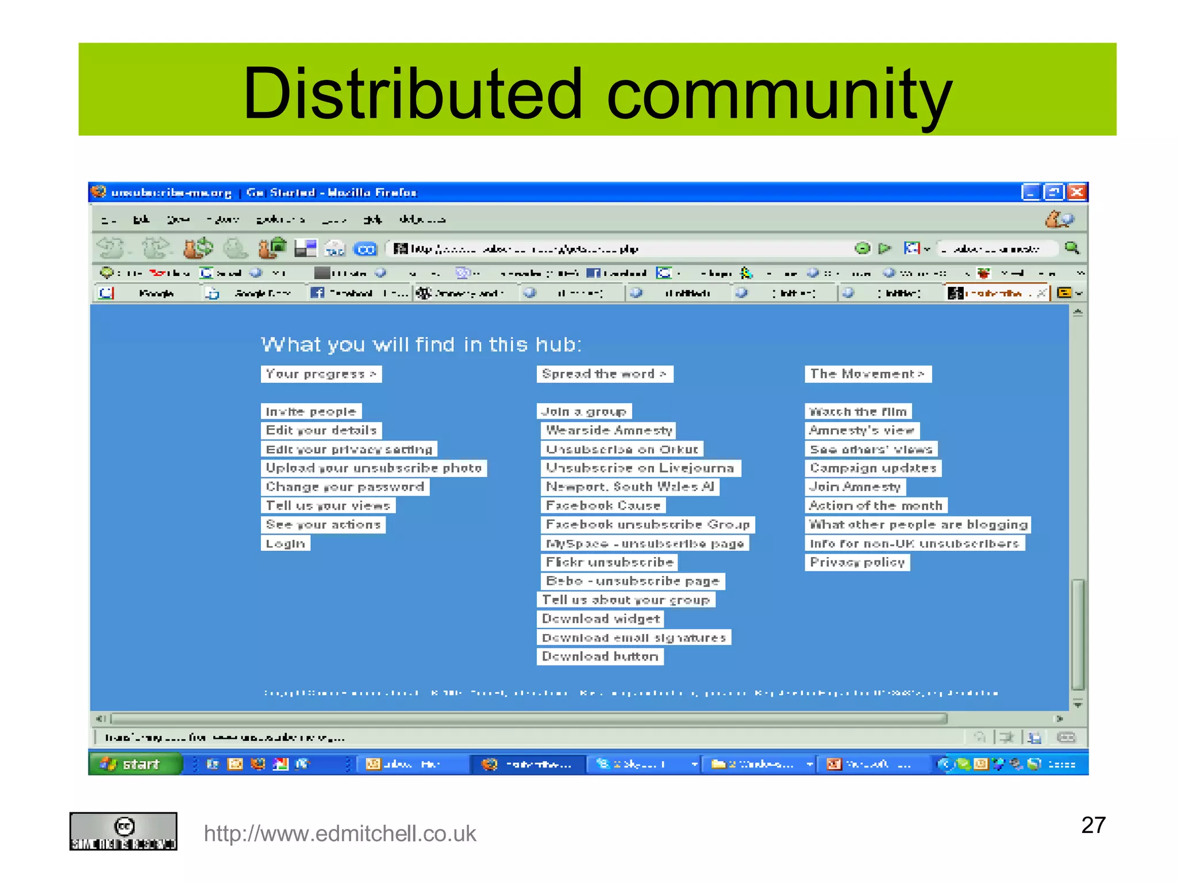Click 'Info for non-UK unsubscribers' link
Image resolution: width=1177 pixels, height=883 pixels.
coord(914,543)
